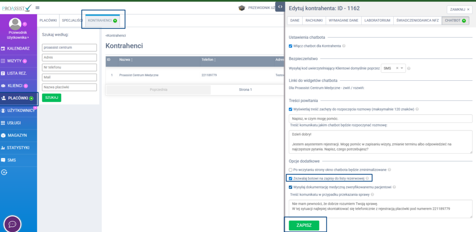This screenshot has height=232, width=476.
Task: Open Magazyn in the sidebar
Action: 17,135
